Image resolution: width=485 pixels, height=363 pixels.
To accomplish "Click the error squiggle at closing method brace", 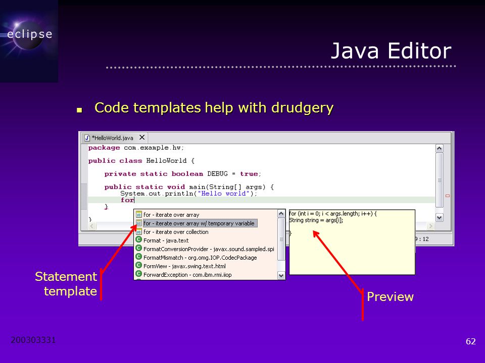I will (106, 207).
